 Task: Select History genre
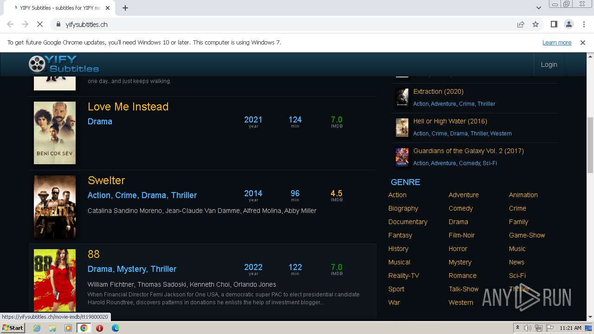point(398,249)
